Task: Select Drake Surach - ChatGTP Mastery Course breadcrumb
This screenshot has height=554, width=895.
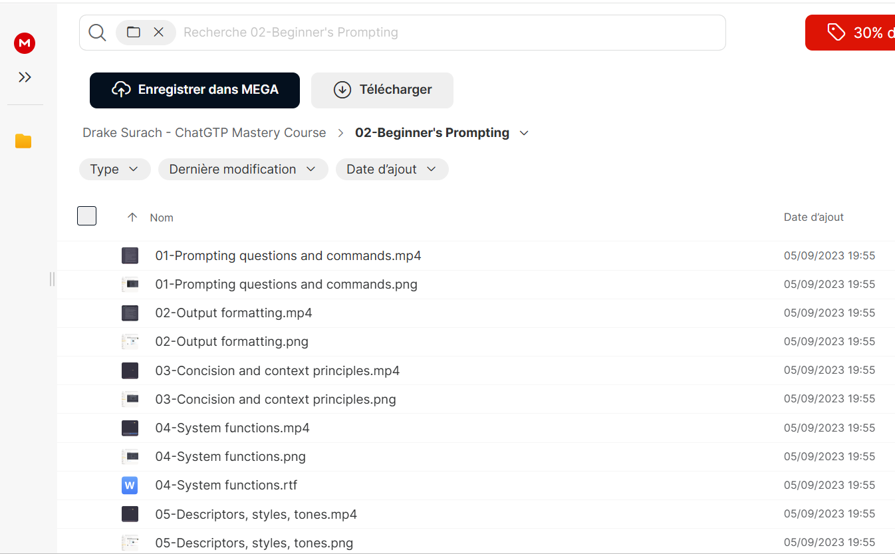Action: click(x=204, y=132)
